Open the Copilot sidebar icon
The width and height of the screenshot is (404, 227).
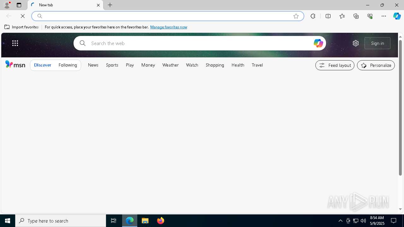[397, 16]
